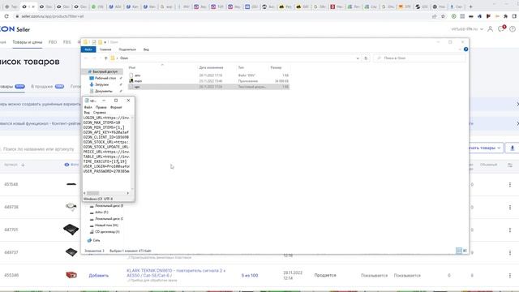Open Сеть in navigation pane
This screenshot has height=292, width=519.
tap(96, 240)
